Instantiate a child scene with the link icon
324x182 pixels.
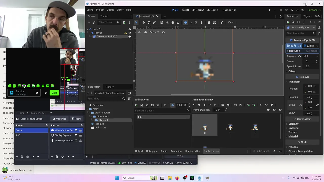click(94, 22)
